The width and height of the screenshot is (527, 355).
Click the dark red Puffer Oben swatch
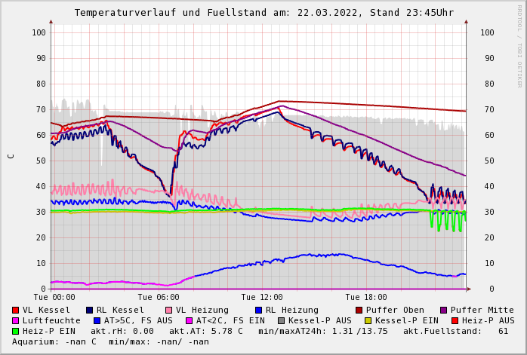[359, 310]
